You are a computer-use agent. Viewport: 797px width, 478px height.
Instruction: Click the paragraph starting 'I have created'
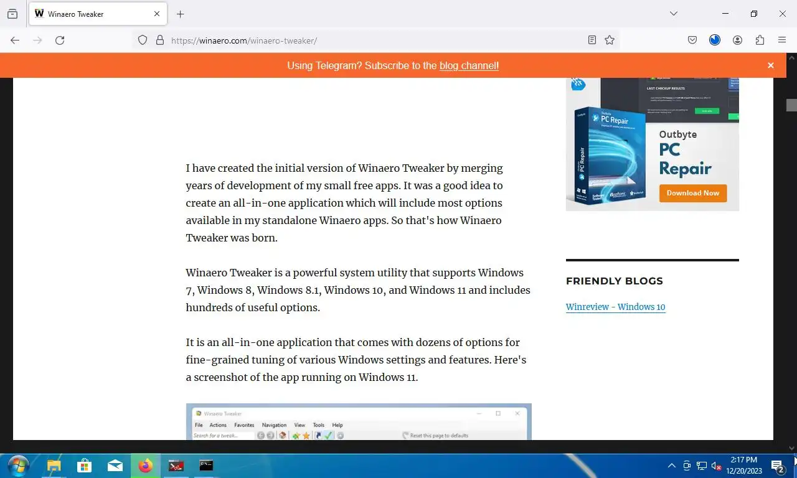[x=344, y=203]
